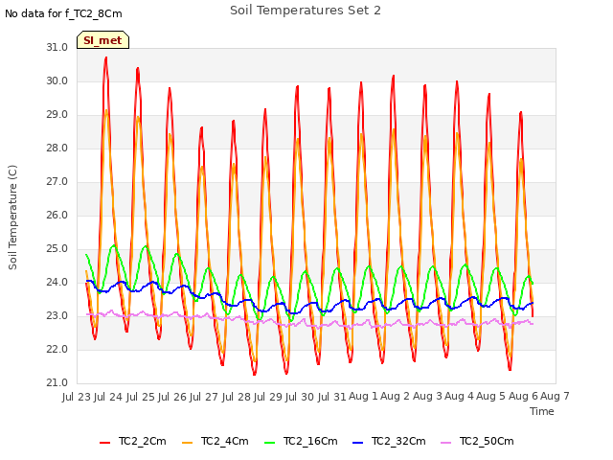Click the 30.0 y-axis tick label

(x=57, y=80)
